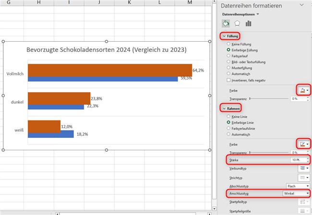Open the Verbundtyp line style picker
This screenshot has height=215, width=312.
tap(303, 168)
